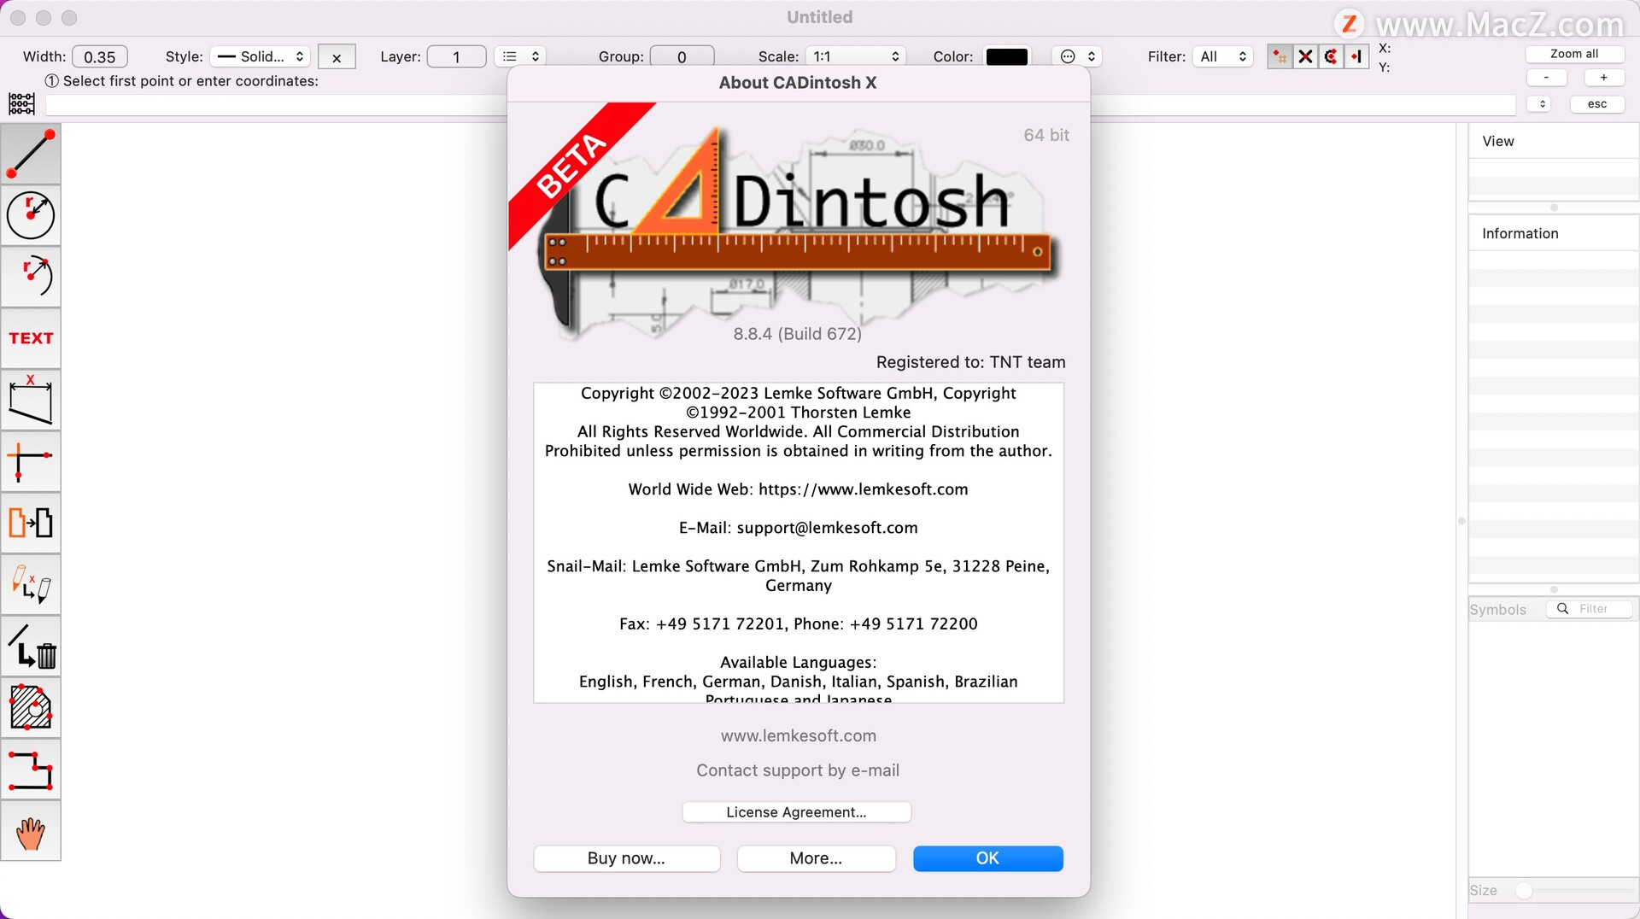Image resolution: width=1640 pixels, height=919 pixels.
Task: Select the Arc drawing tool
Action: [31, 277]
